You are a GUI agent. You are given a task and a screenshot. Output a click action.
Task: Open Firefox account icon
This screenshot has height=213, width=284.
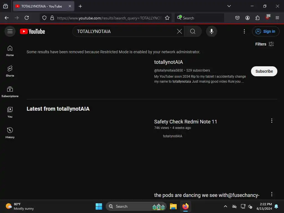(x=247, y=18)
